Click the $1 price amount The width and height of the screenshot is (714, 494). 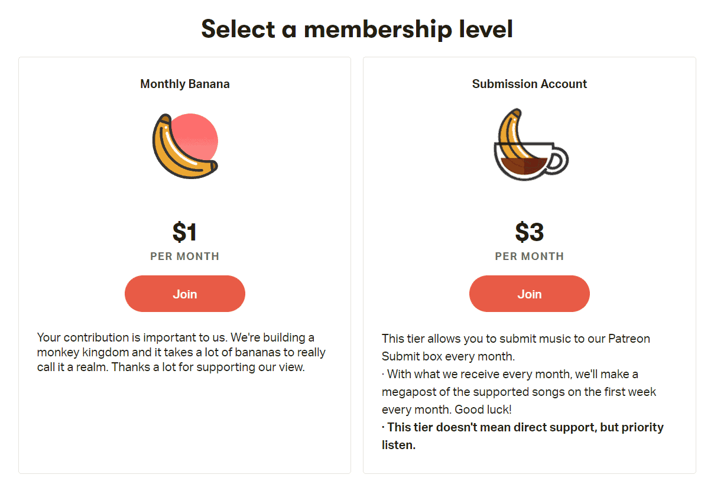184,232
